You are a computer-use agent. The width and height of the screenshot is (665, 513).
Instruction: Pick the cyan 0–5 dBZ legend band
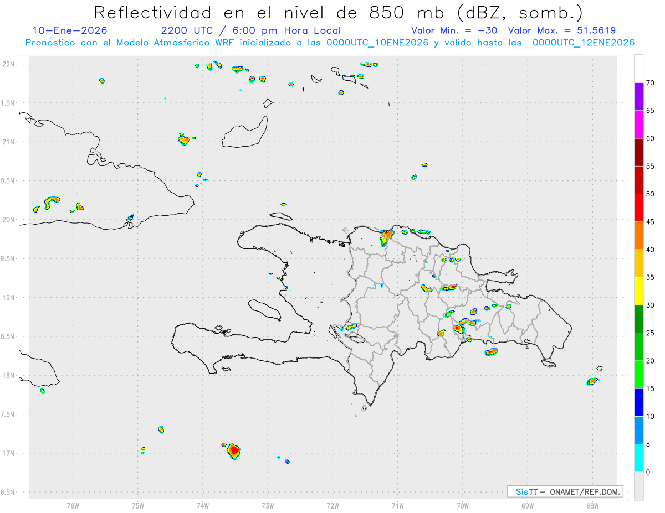point(639,458)
